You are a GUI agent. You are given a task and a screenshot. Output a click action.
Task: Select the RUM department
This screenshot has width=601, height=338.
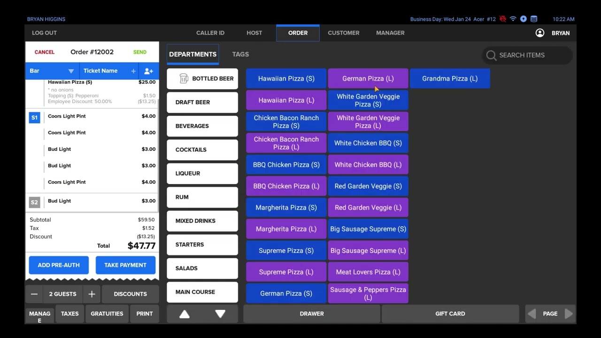tap(202, 197)
